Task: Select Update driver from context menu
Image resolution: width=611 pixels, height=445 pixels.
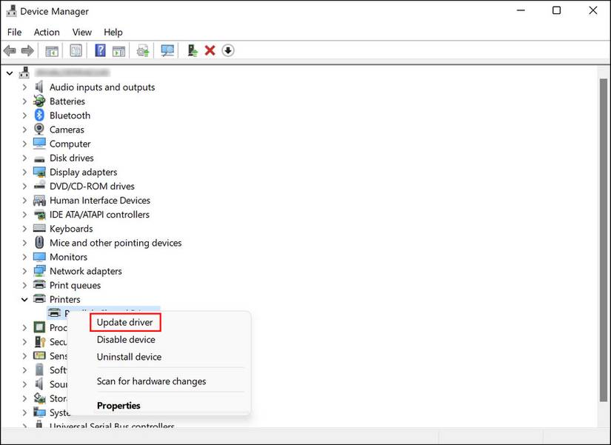Action: coord(124,322)
